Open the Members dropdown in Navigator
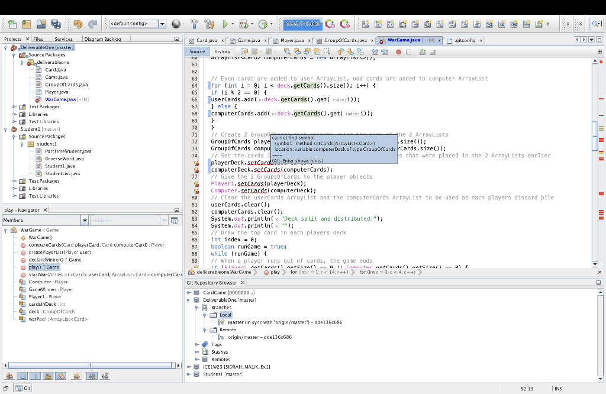This screenshot has height=394, width=606. click(x=83, y=219)
